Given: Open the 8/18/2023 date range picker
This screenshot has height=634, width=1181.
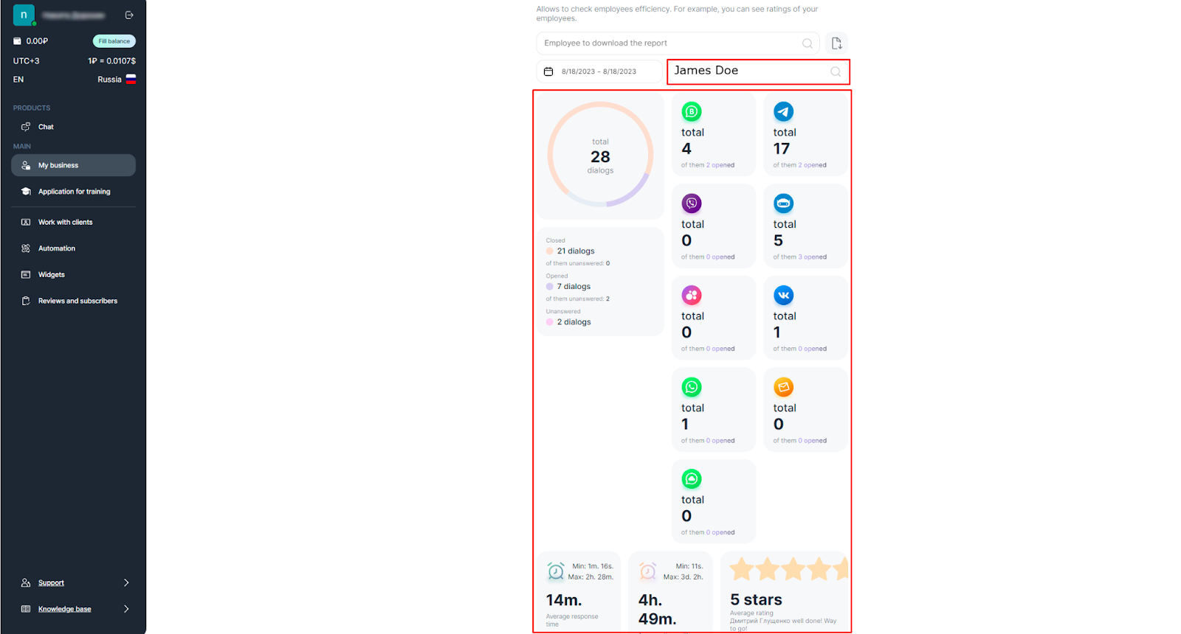Looking at the screenshot, I should pos(599,72).
